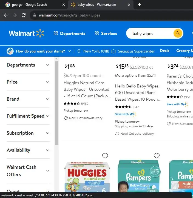Open the Services menu in header
The width and height of the screenshot is (193, 198).
tap(106, 34)
